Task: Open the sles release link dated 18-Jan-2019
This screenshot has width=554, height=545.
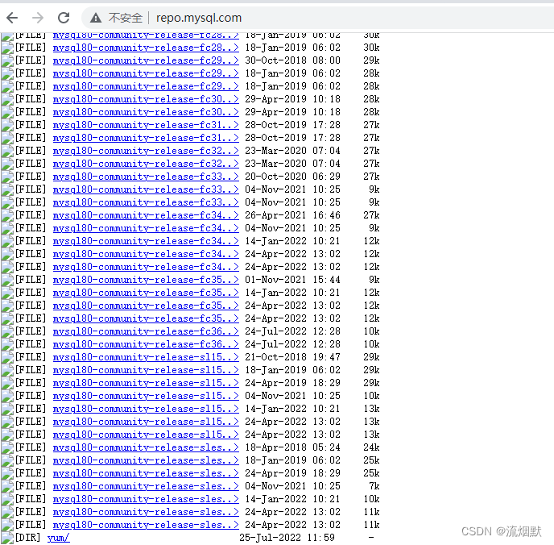Action: (146, 460)
